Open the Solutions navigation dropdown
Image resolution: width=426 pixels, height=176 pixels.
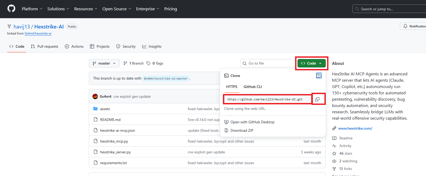58,9
